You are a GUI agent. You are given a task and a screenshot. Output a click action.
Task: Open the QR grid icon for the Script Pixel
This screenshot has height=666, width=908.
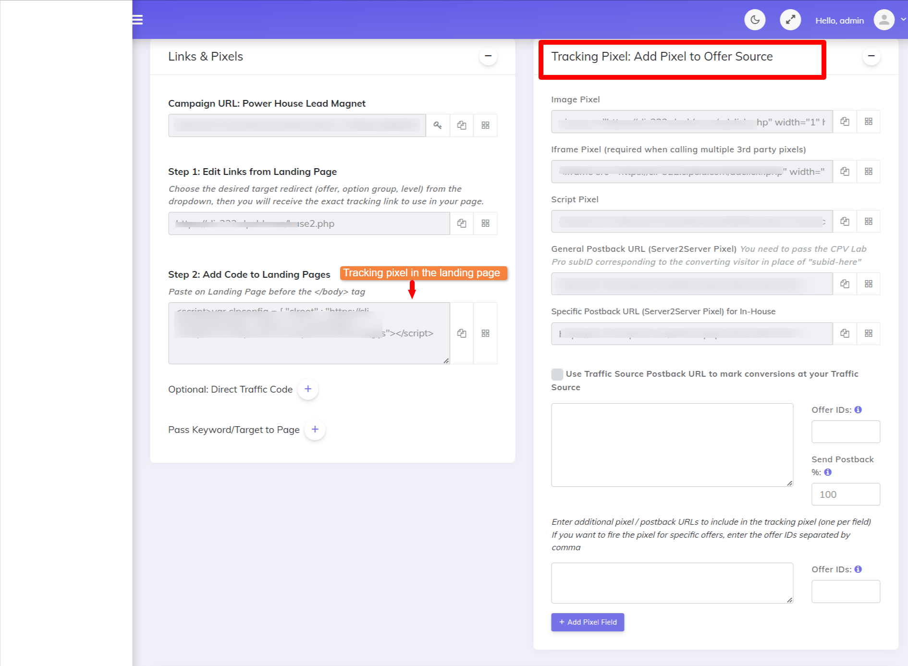pyautogui.click(x=869, y=221)
